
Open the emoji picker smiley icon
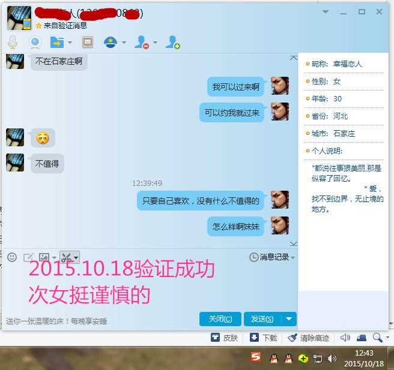click(12, 257)
